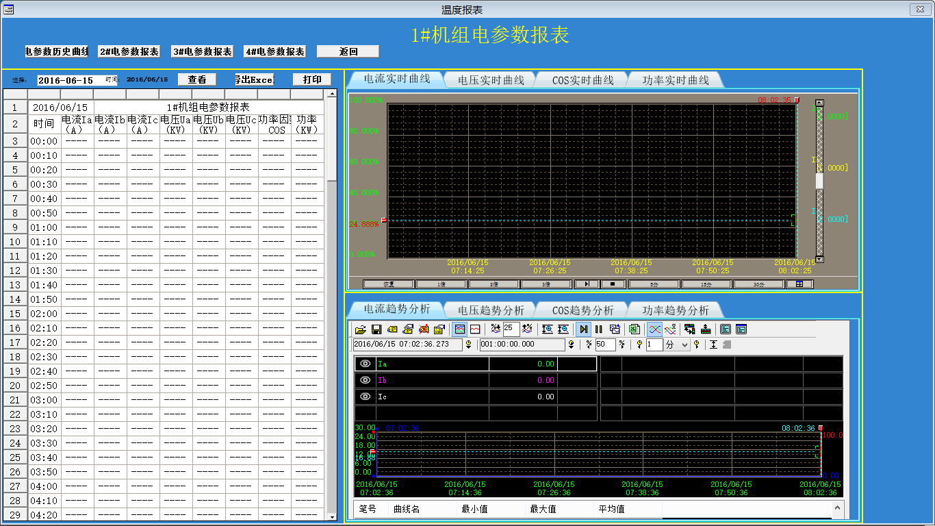Click pin icon after time span field

[572, 345]
